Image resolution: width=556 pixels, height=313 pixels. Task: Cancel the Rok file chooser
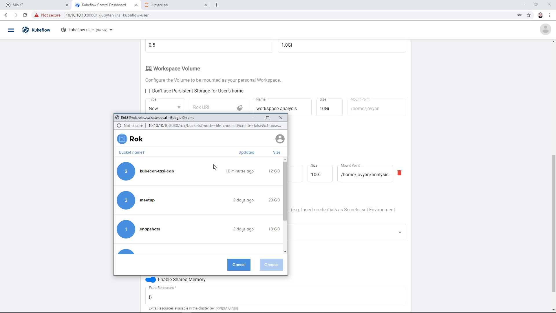239,265
